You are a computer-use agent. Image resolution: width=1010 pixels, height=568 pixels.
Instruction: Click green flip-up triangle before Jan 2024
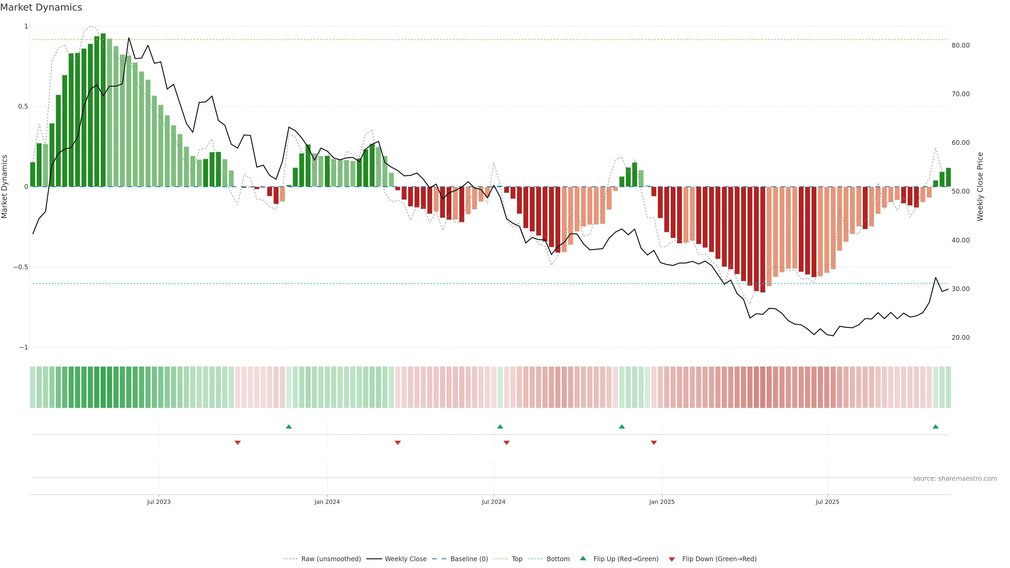pyautogui.click(x=289, y=427)
